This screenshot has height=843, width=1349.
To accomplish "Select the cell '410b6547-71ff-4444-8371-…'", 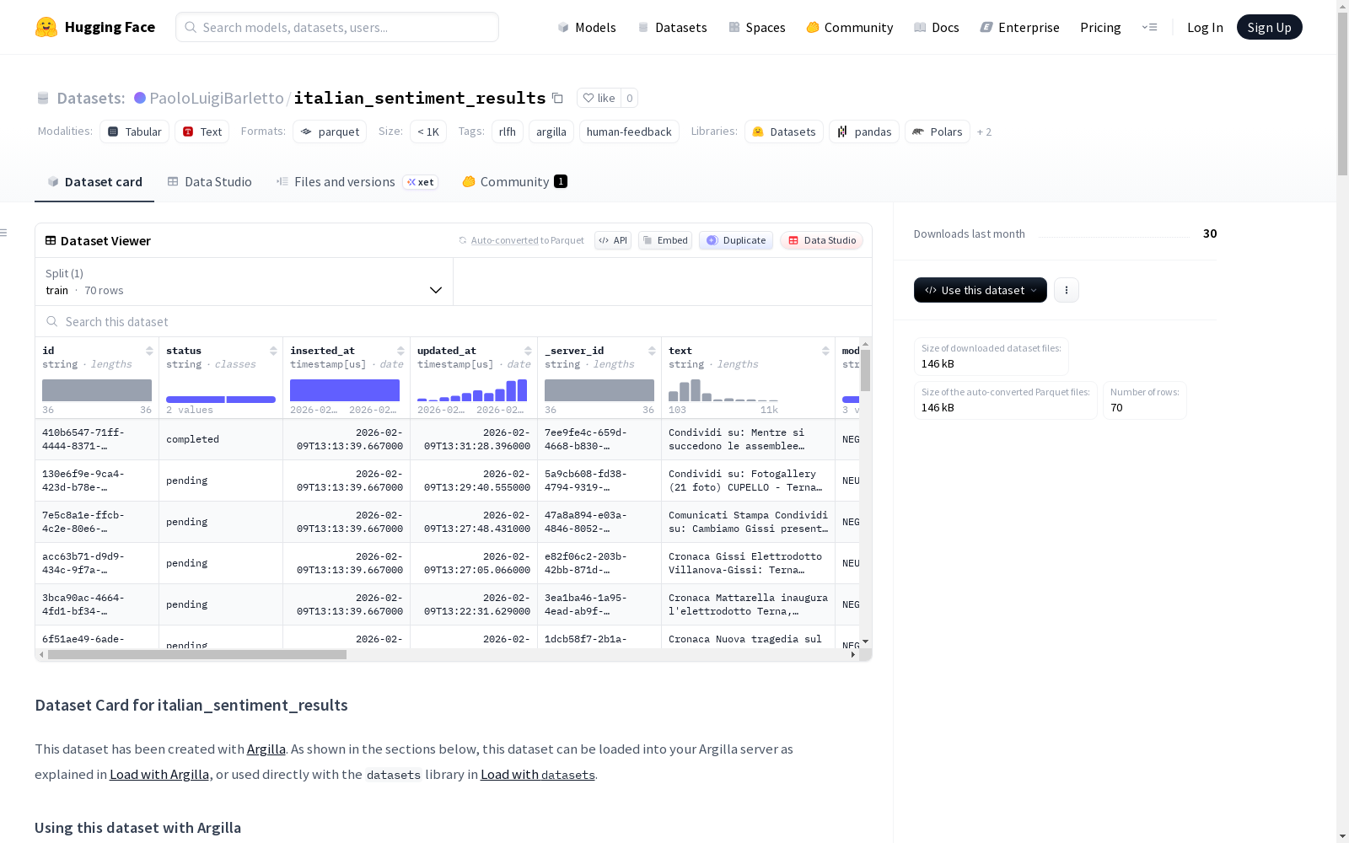I will pyautogui.click(x=97, y=439).
